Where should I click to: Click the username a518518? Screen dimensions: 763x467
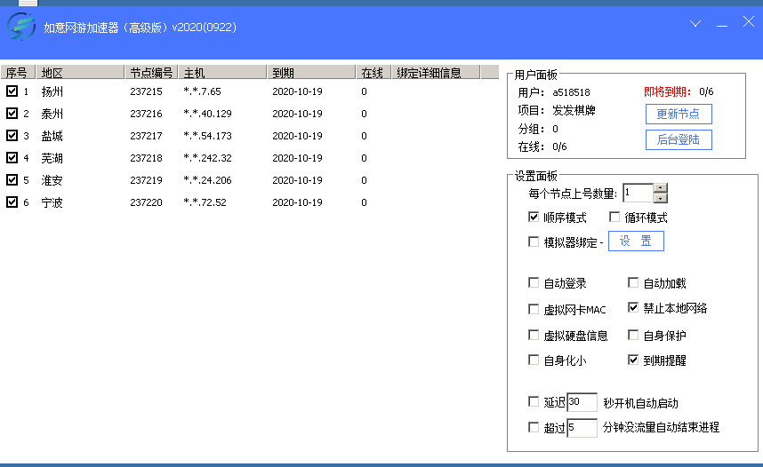click(571, 92)
